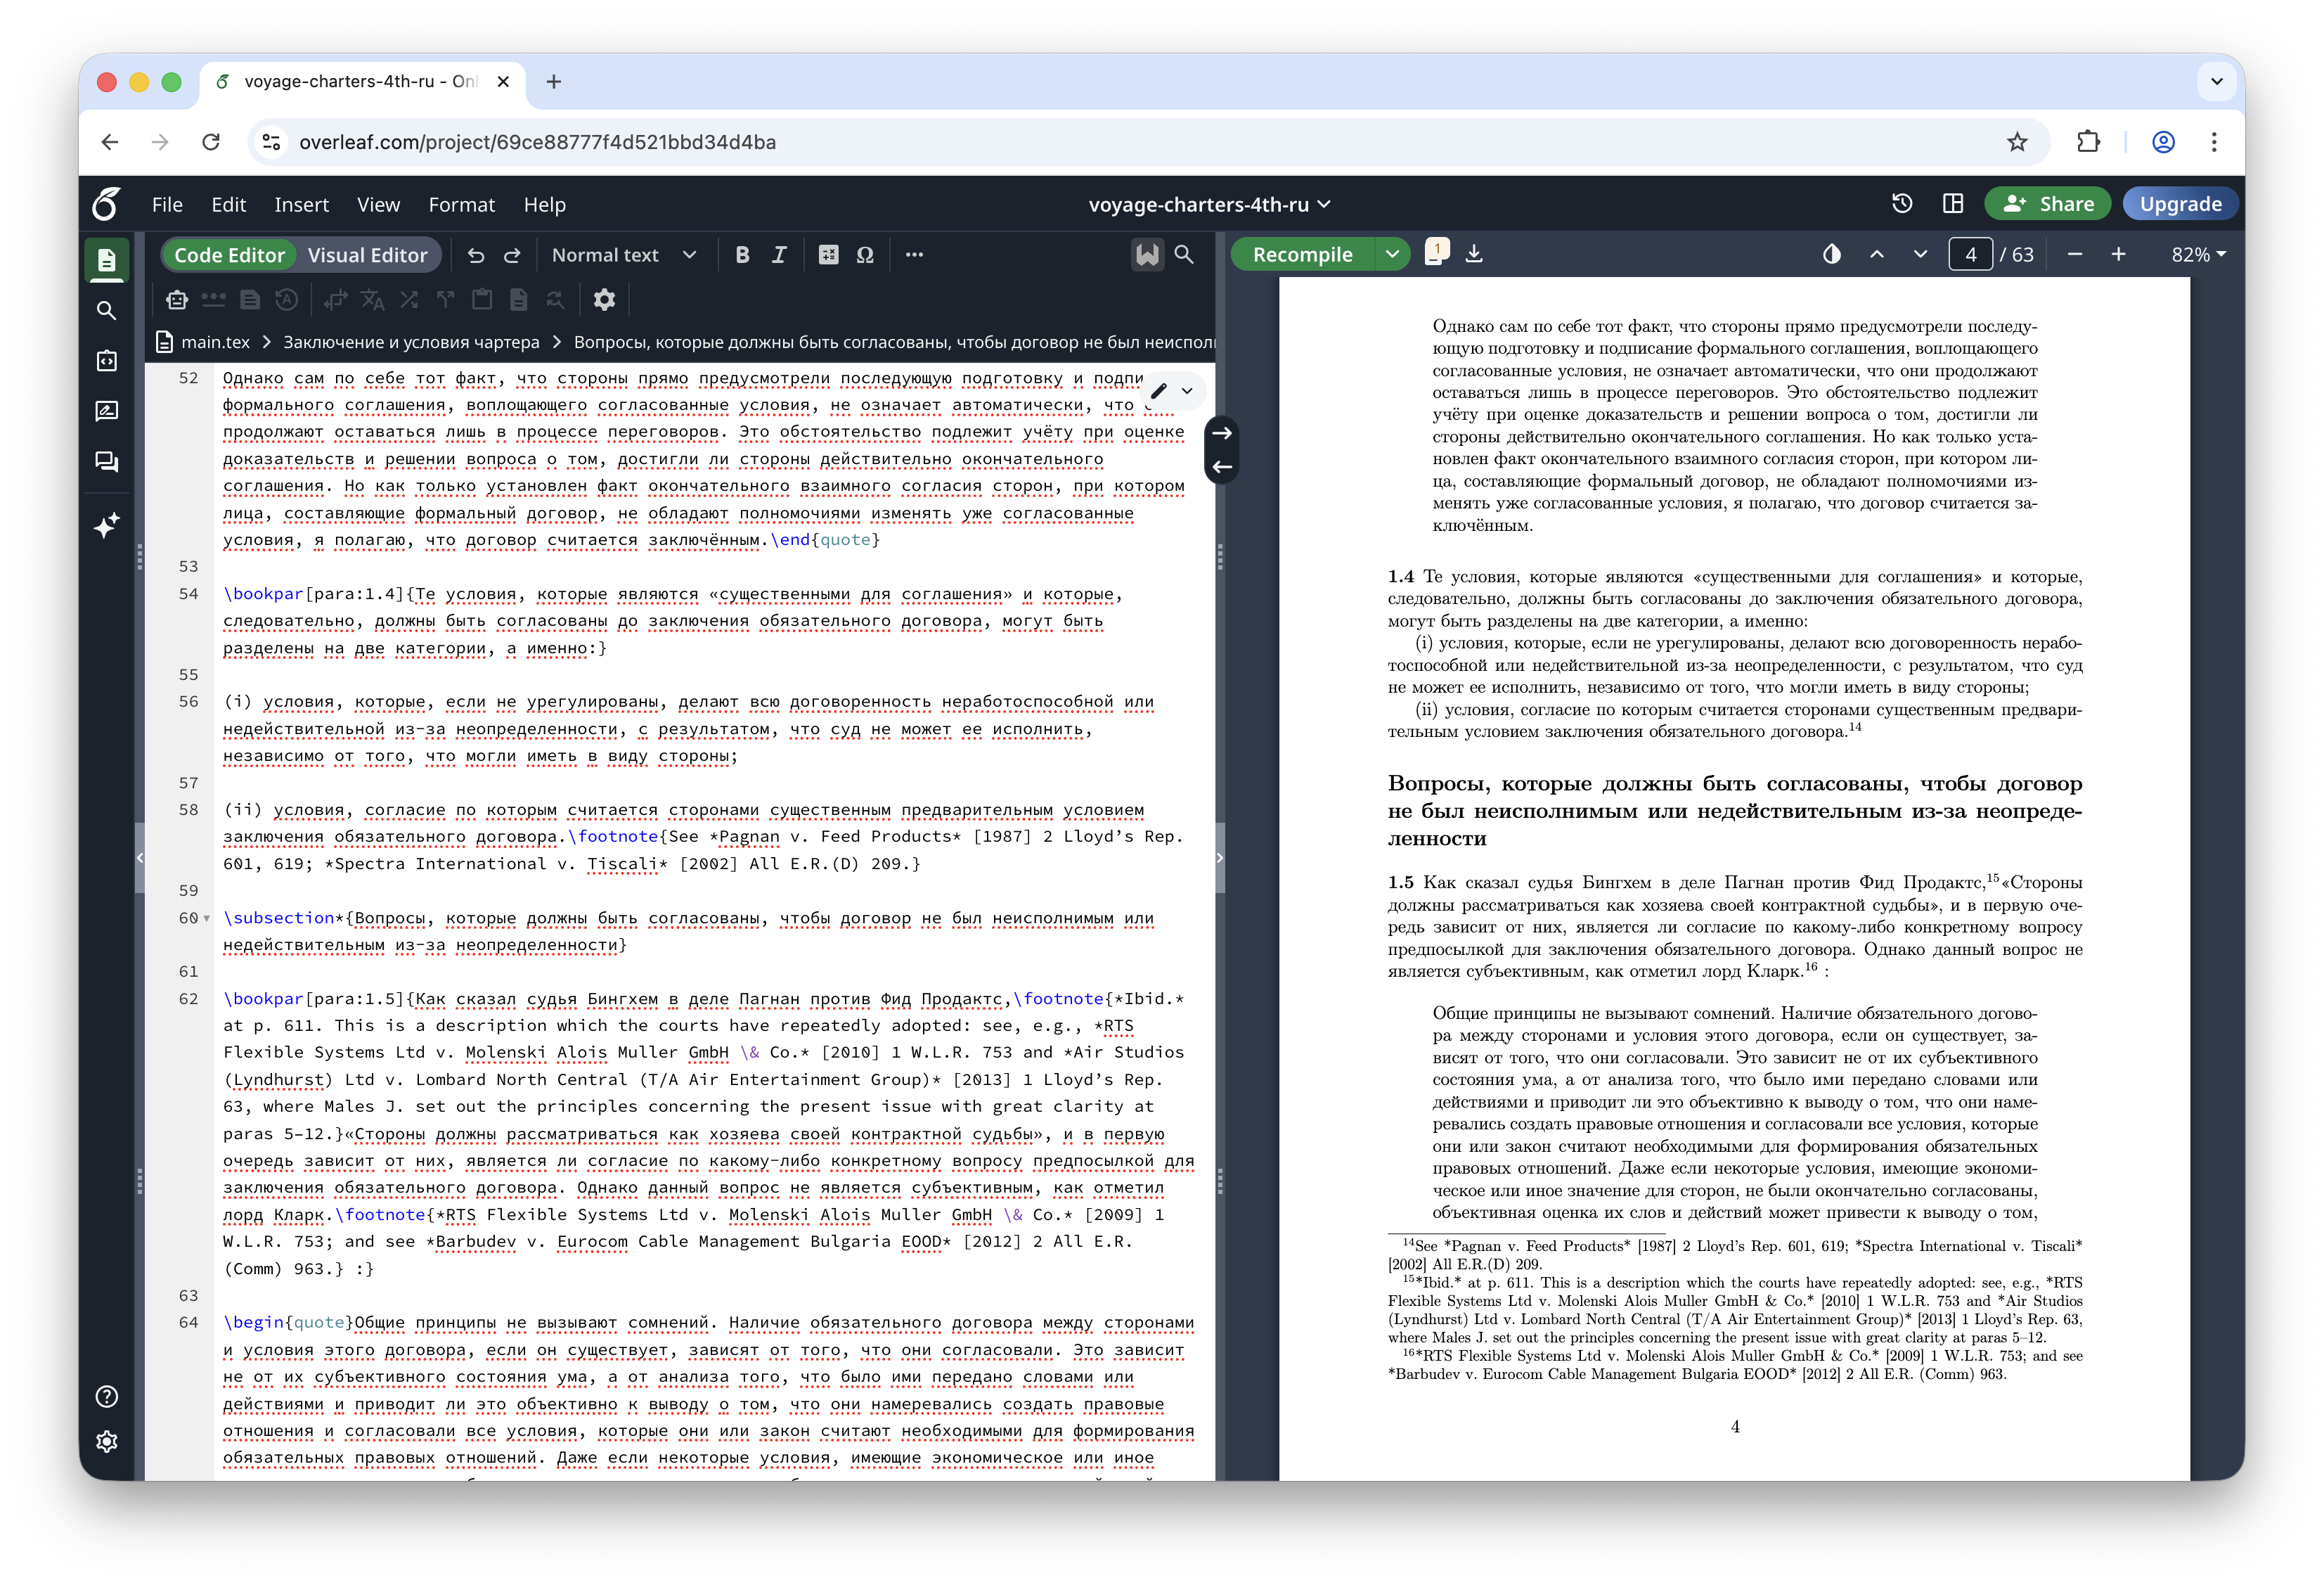Open the Insert menu

pos(301,204)
